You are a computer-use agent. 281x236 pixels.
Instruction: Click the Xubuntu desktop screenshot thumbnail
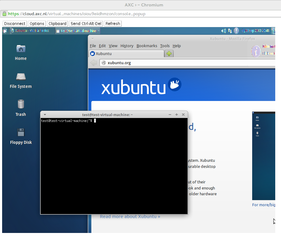point(263,156)
